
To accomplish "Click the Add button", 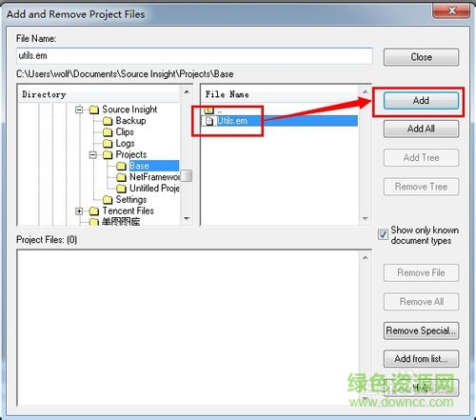I will pos(421,101).
